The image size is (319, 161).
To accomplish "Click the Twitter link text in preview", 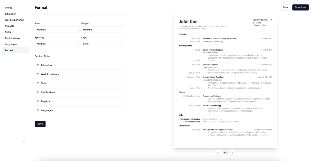I will pos(258,23).
